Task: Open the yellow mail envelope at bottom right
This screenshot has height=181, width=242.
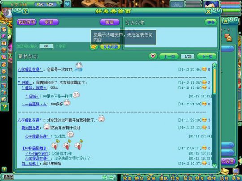Action: [x=225, y=171]
